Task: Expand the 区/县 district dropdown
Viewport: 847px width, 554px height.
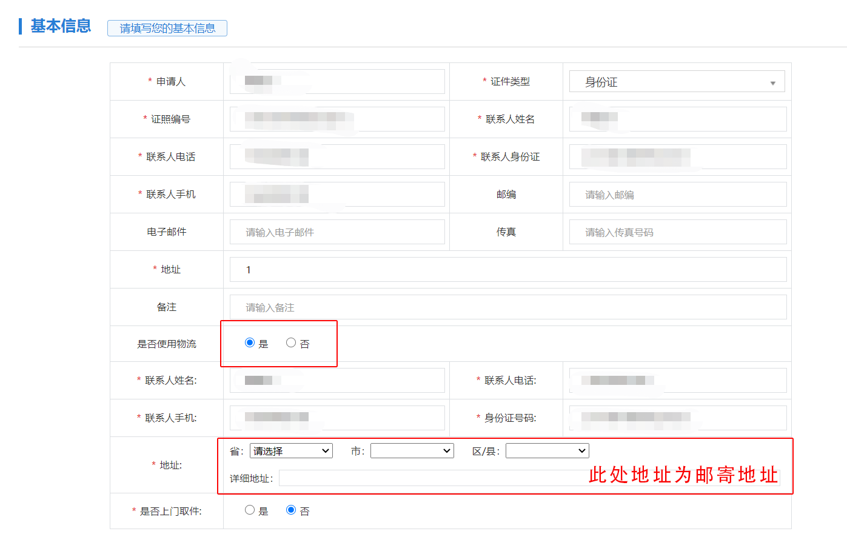Action: click(547, 451)
